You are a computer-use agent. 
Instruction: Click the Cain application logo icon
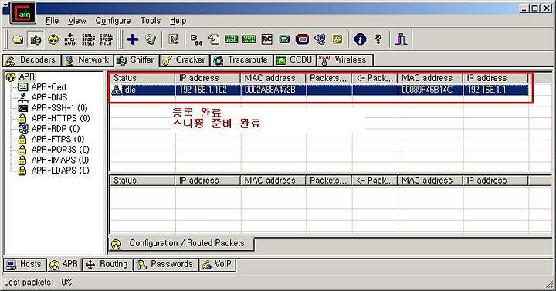22,13
